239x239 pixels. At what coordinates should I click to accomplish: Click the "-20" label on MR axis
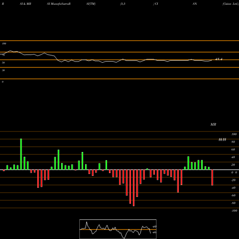(233, 180)
